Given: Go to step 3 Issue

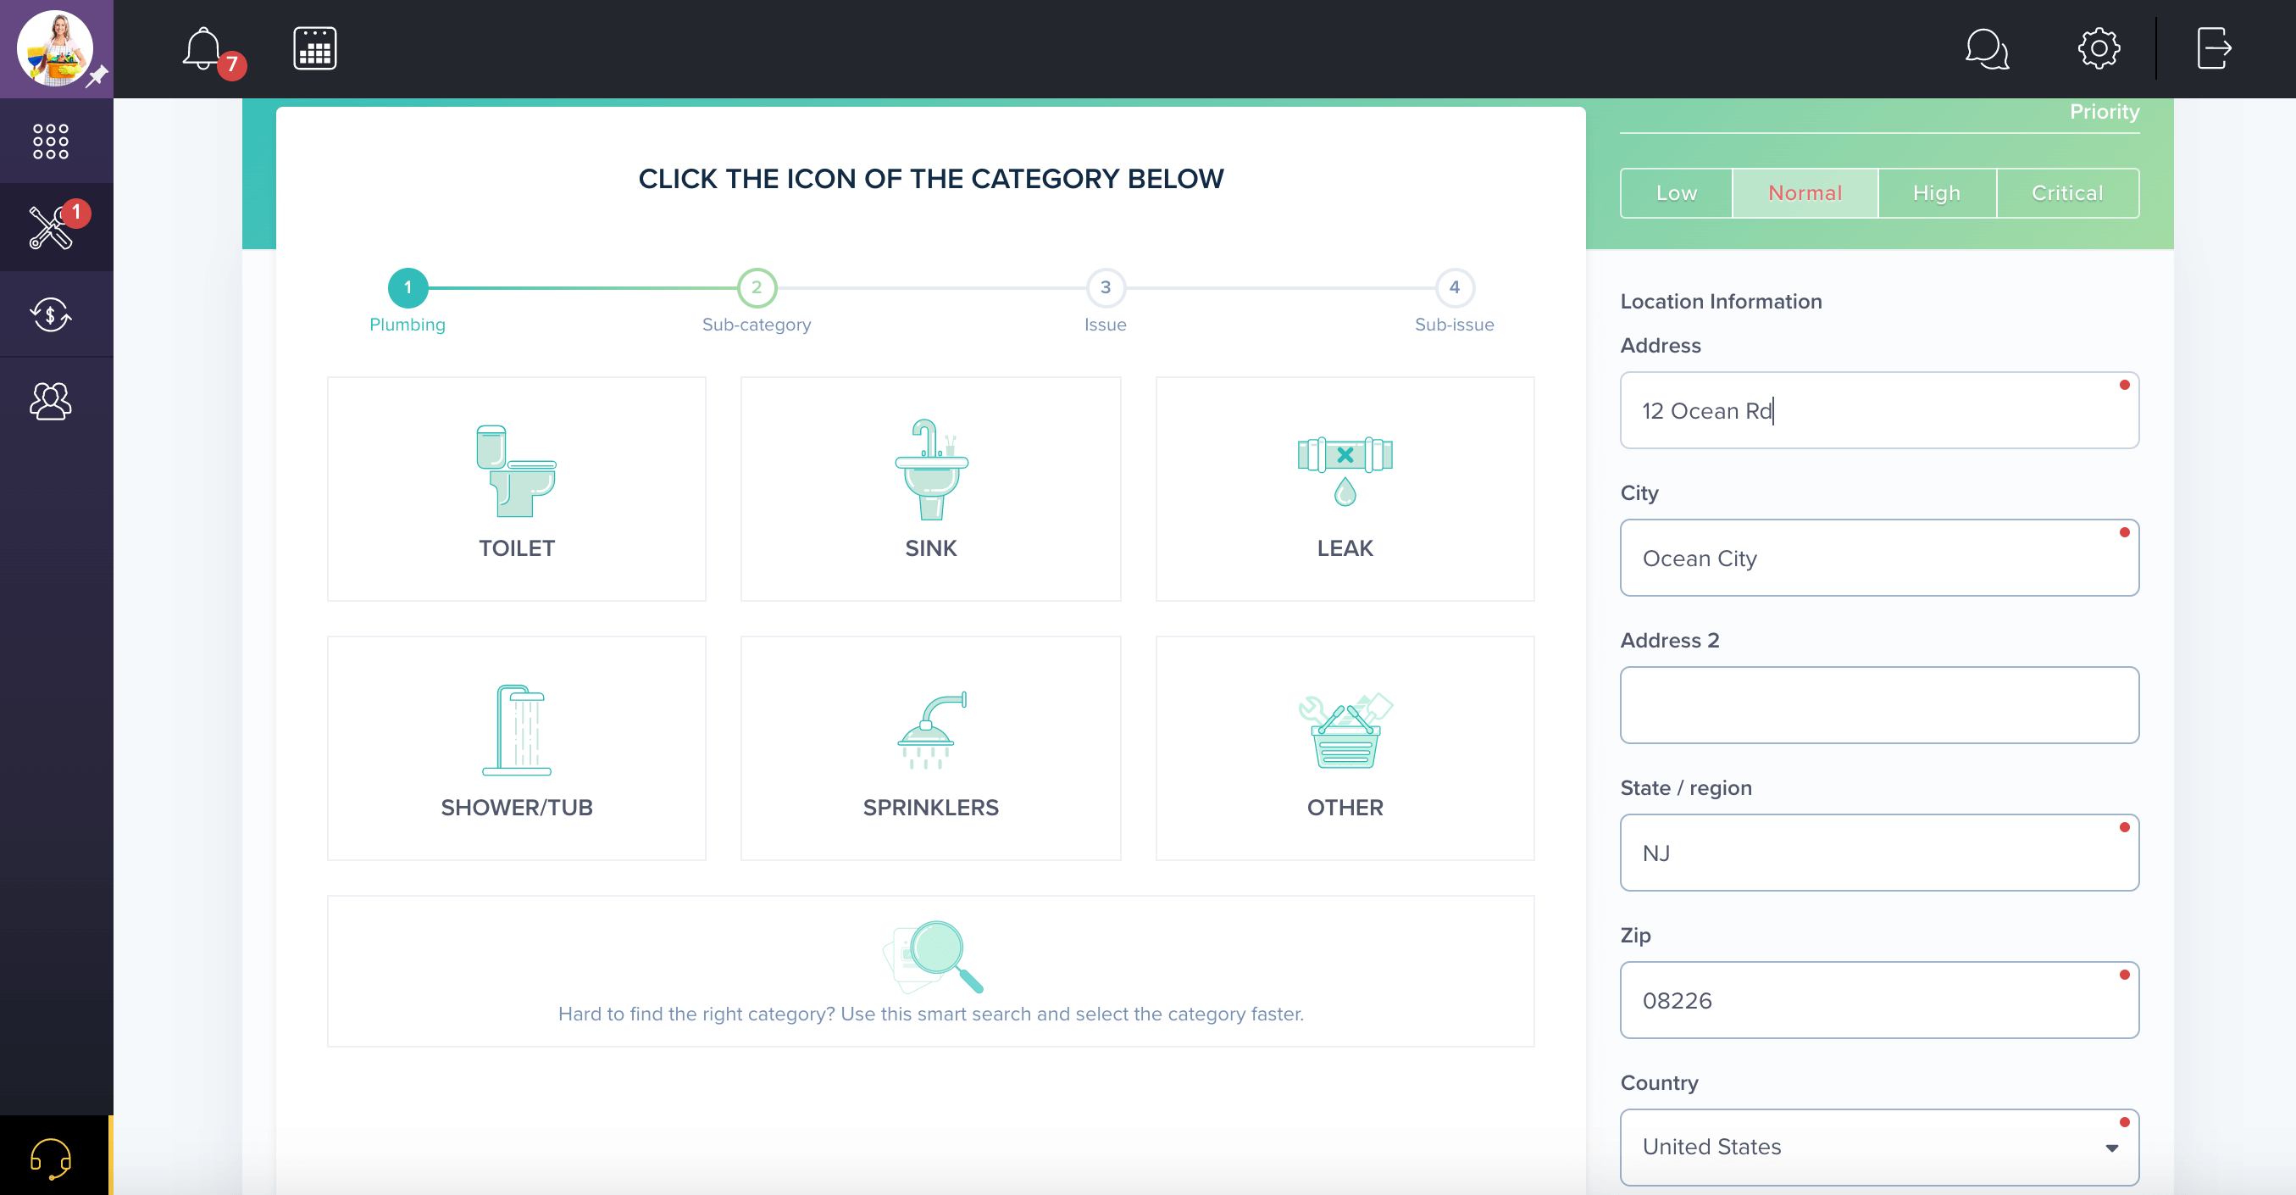Looking at the screenshot, I should [1106, 288].
